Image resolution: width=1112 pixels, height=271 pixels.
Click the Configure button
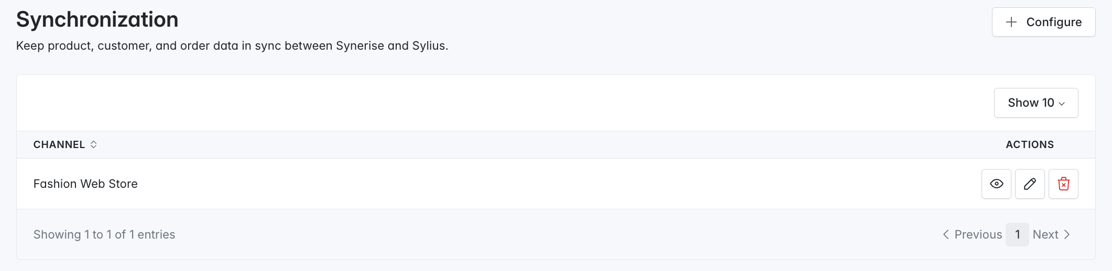[1043, 22]
